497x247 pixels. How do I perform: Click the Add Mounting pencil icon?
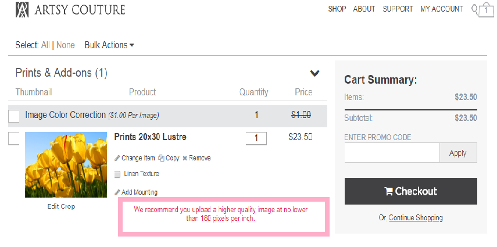coord(117,192)
